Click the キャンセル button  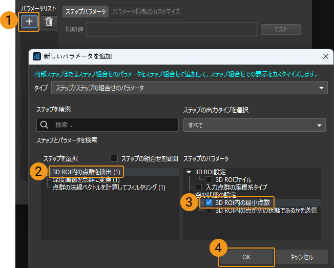pos(301,257)
